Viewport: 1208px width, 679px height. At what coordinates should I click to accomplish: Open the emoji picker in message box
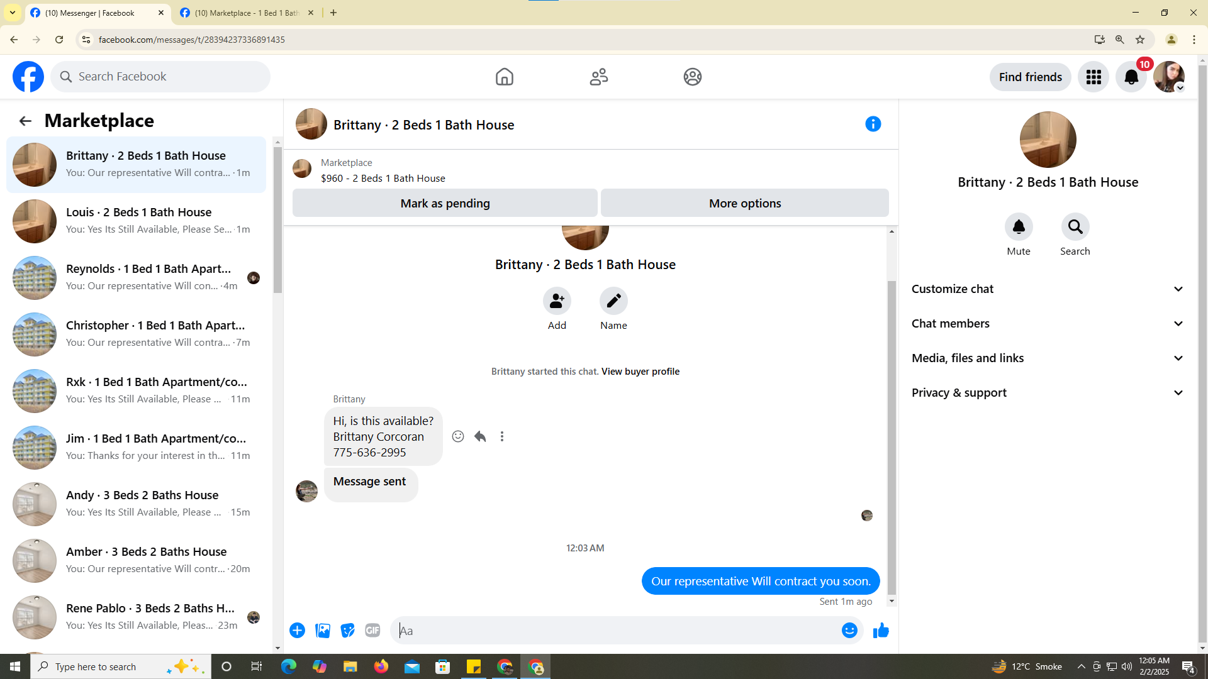click(x=849, y=630)
